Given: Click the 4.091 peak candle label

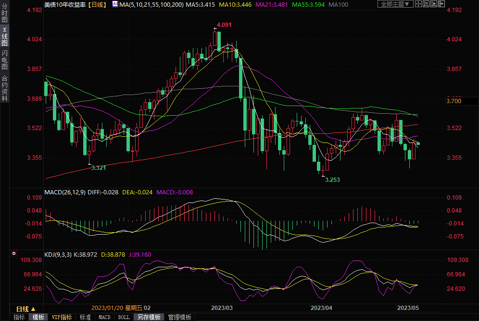Looking at the screenshot, I should tap(224, 25).
